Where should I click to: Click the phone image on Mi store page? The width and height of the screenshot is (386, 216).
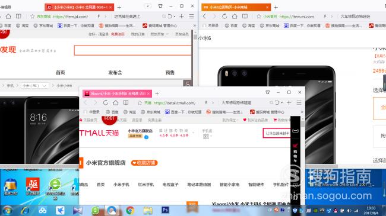tap(276, 115)
